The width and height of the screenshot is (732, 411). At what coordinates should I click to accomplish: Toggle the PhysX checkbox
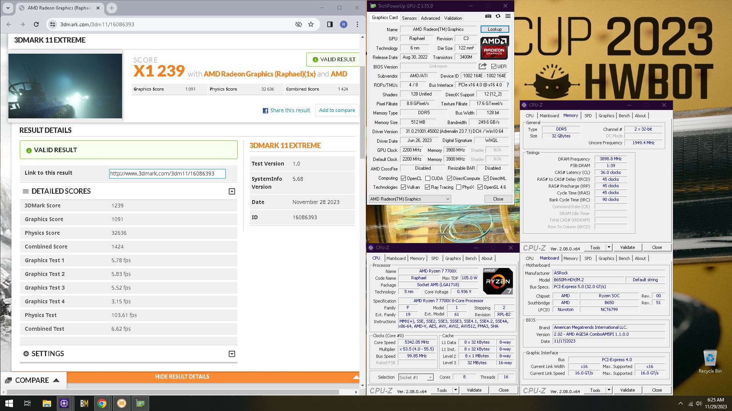tap(459, 187)
